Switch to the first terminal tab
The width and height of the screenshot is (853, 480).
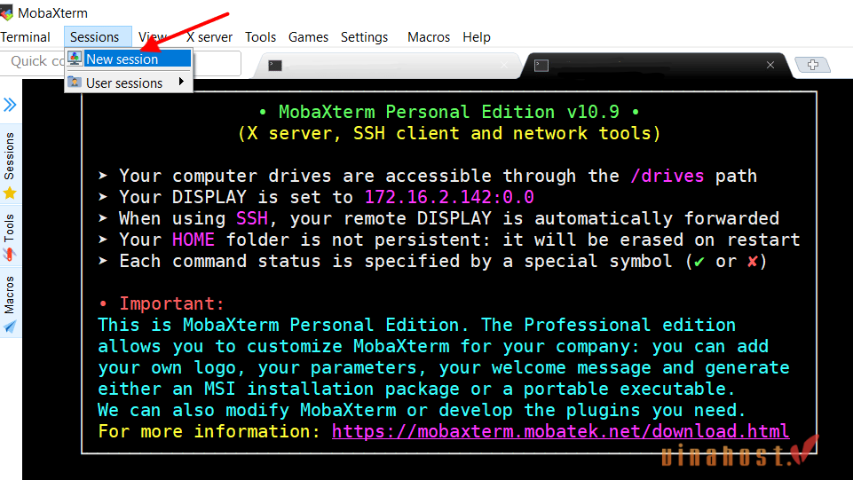click(388, 66)
